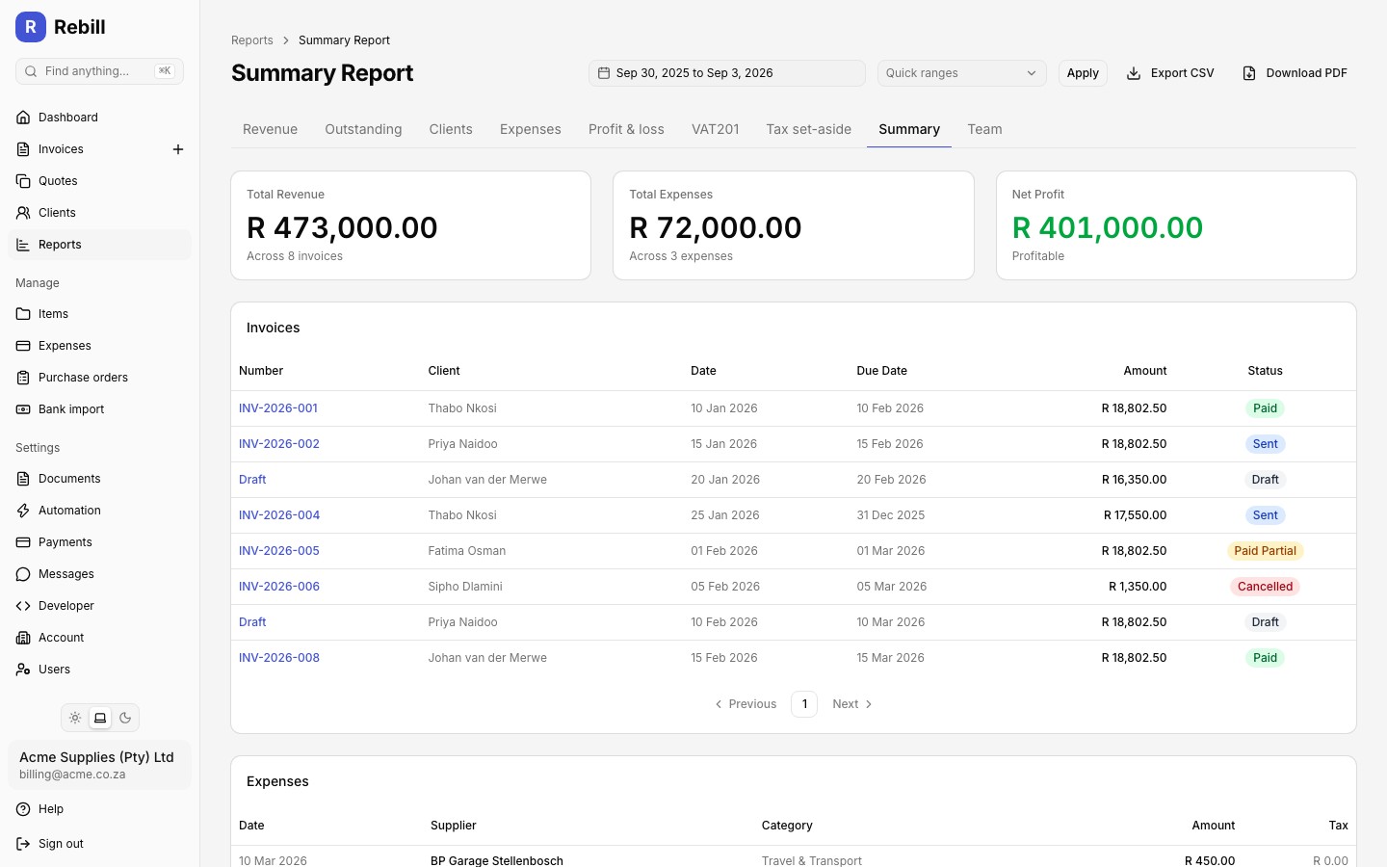This screenshot has height=867, width=1387.
Task: Open Reports in the sidebar
Action: pyautogui.click(x=99, y=245)
